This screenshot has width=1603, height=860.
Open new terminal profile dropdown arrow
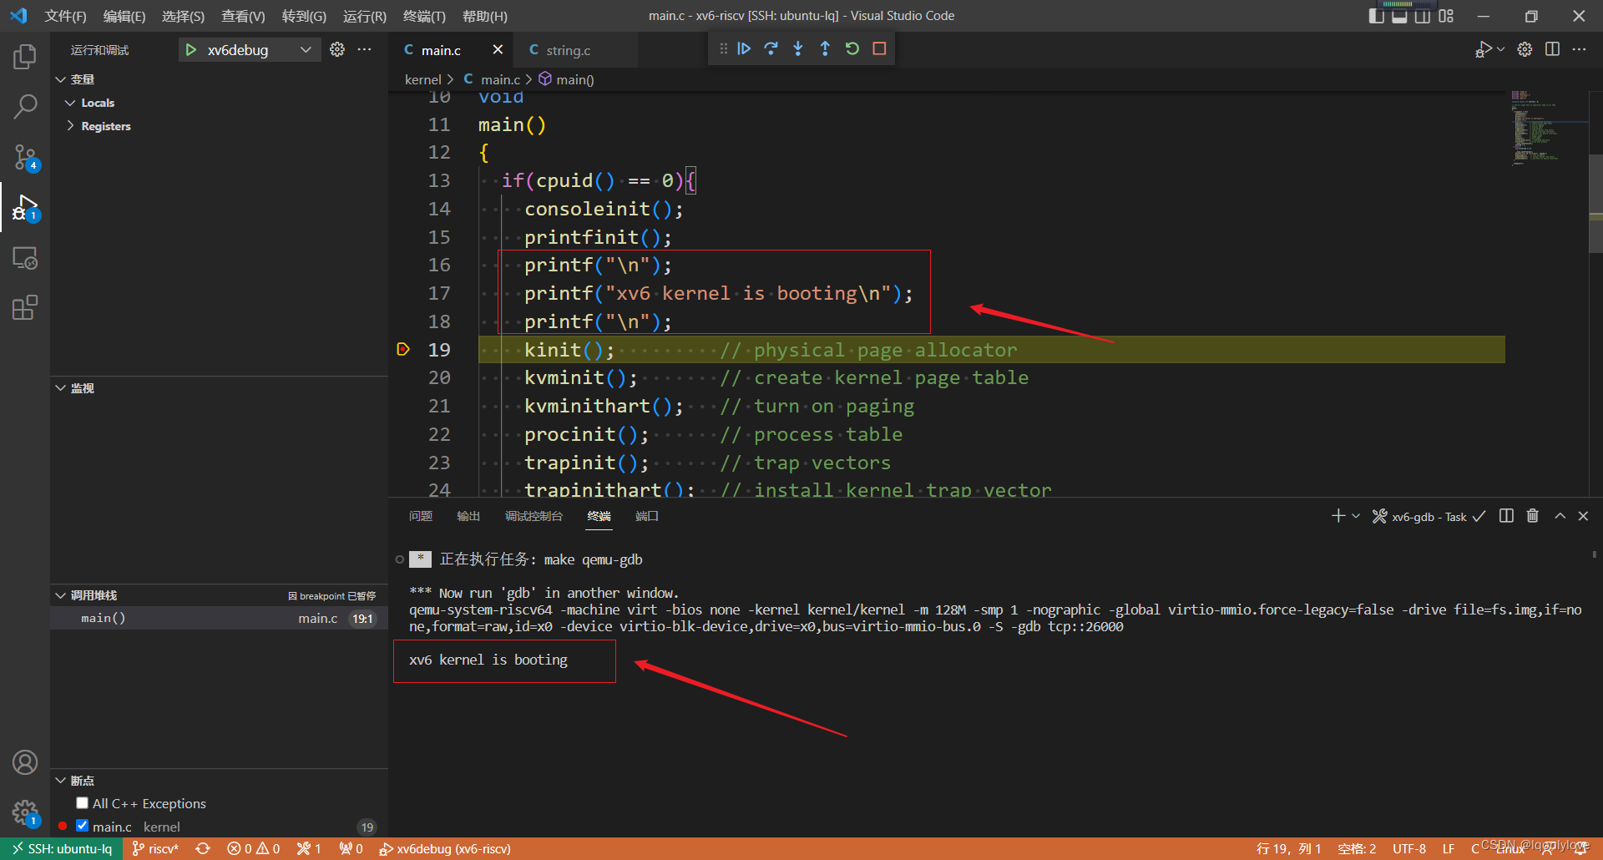click(x=1356, y=516)
